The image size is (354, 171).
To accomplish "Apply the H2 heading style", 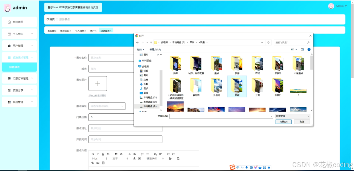I will point(134,154).
